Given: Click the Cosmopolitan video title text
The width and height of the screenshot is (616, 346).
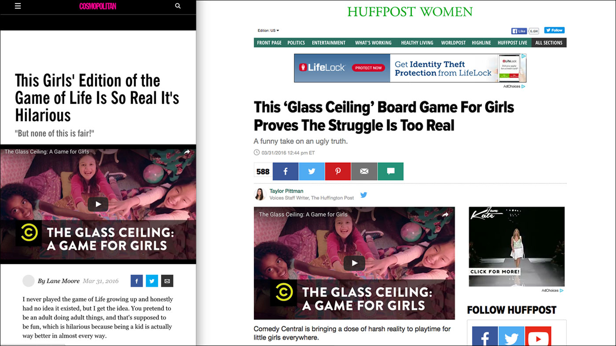Looking at the screenshot, I should [47, 152].
